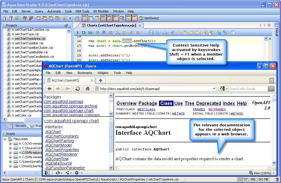The height and width of the screenshot is (183, 281).
Task: Open the Query menu
Action: click(x=39, y=11)
